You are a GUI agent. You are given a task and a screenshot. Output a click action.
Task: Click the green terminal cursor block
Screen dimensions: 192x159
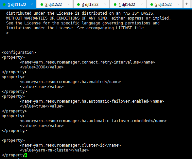(26, 155)
